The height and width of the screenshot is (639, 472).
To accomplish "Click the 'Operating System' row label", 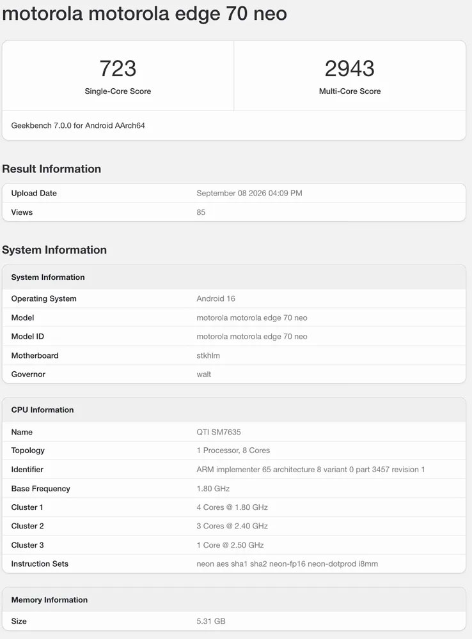I will point(43,298).
